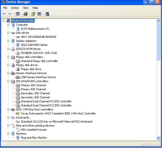Collapse the Floppy disk drives category

point(8,65)
